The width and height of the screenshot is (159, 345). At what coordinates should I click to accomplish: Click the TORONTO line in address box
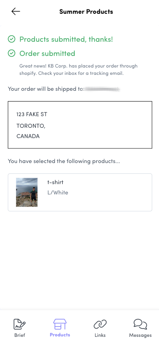[31, 126]
